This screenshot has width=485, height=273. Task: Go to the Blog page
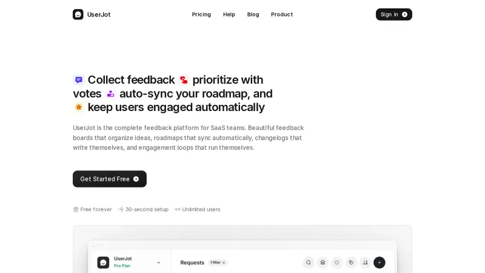point(253,15)
